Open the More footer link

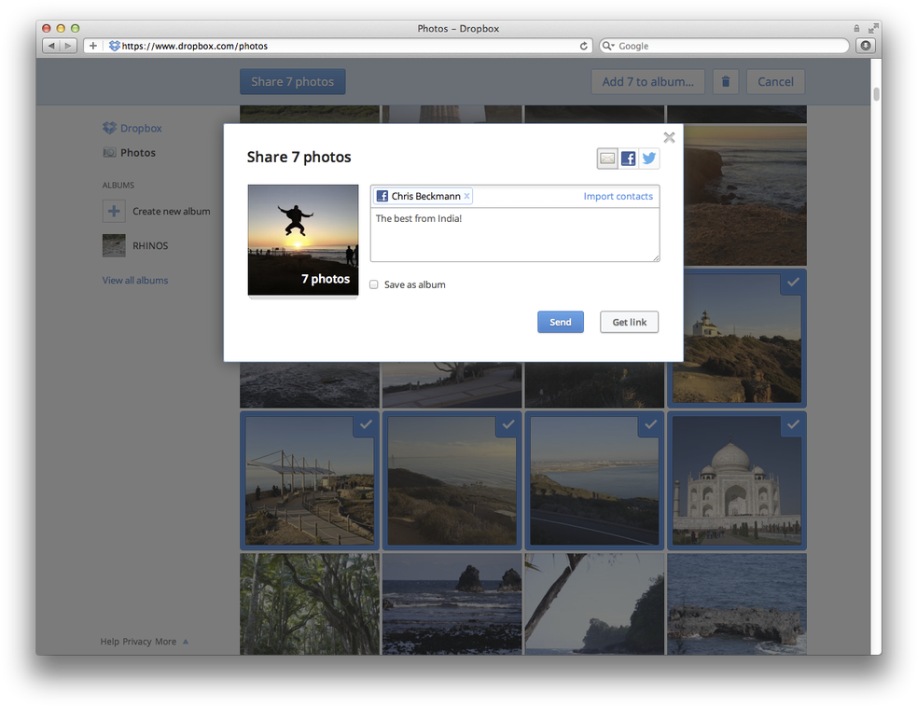click(165, 642)
